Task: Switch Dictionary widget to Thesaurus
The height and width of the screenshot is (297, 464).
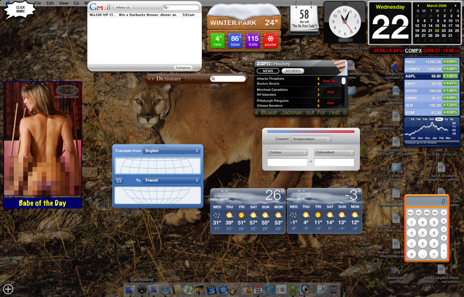Action: [x=195, y=79]
